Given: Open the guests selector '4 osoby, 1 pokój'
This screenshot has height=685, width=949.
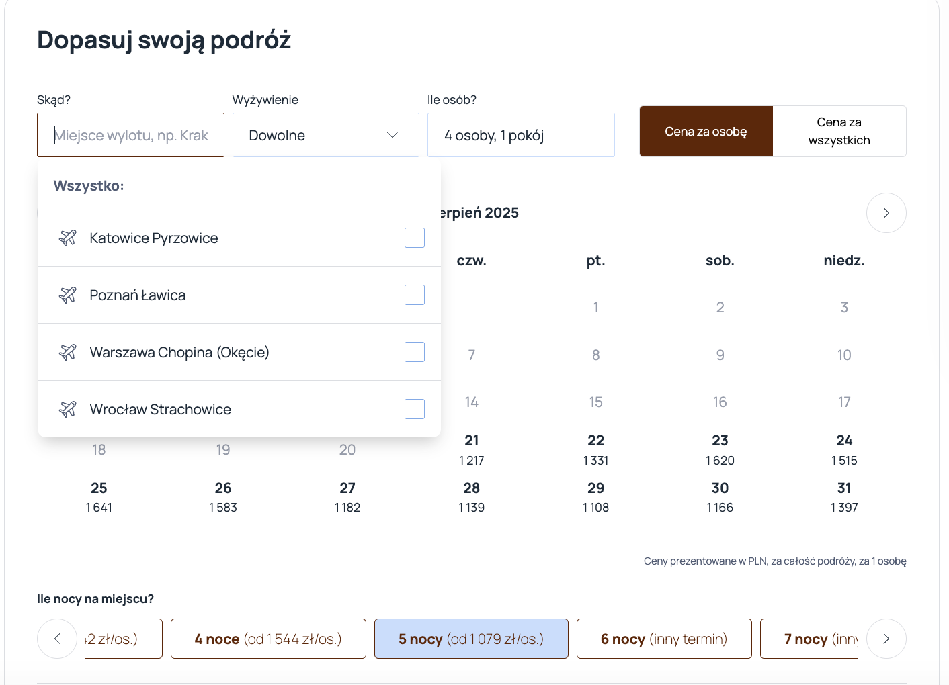Looking at the screenshot, I should (521, 135).
